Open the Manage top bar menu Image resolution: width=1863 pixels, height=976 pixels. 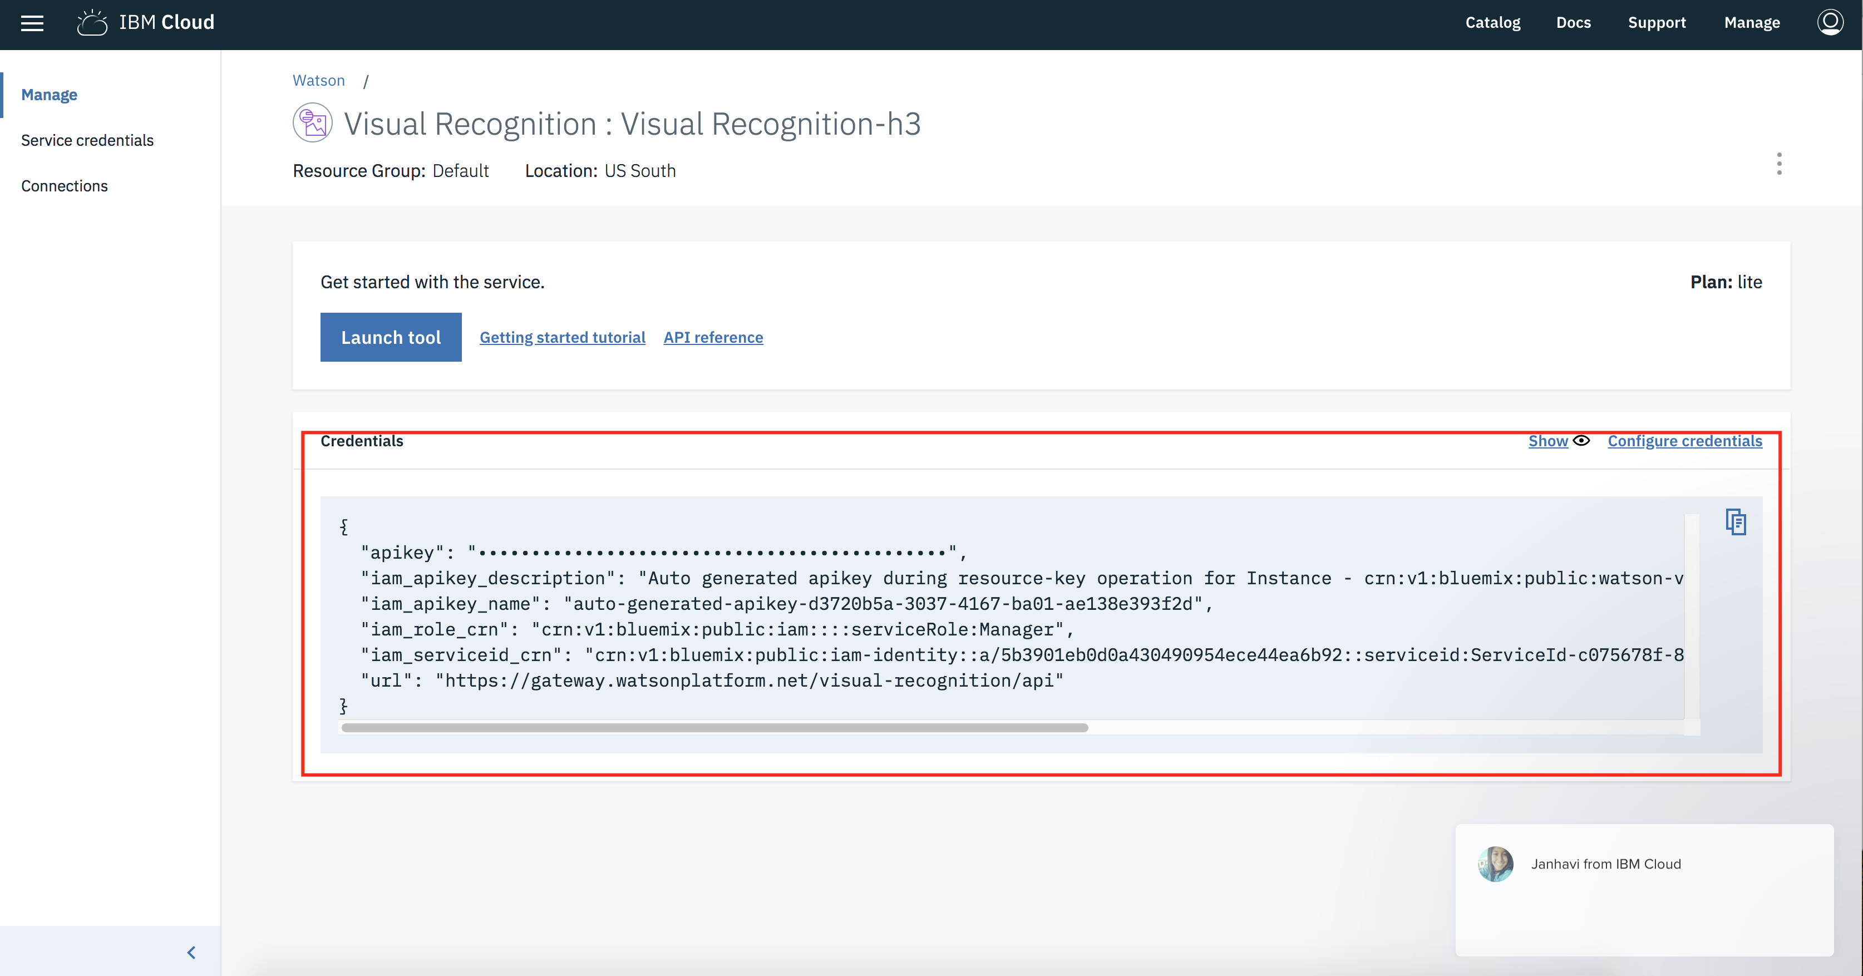[1752, 22]
